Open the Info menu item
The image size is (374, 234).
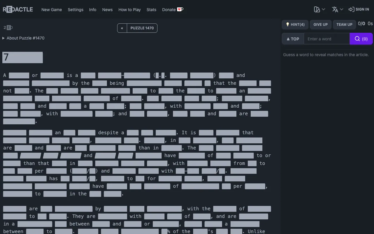(x=93, y=10)
